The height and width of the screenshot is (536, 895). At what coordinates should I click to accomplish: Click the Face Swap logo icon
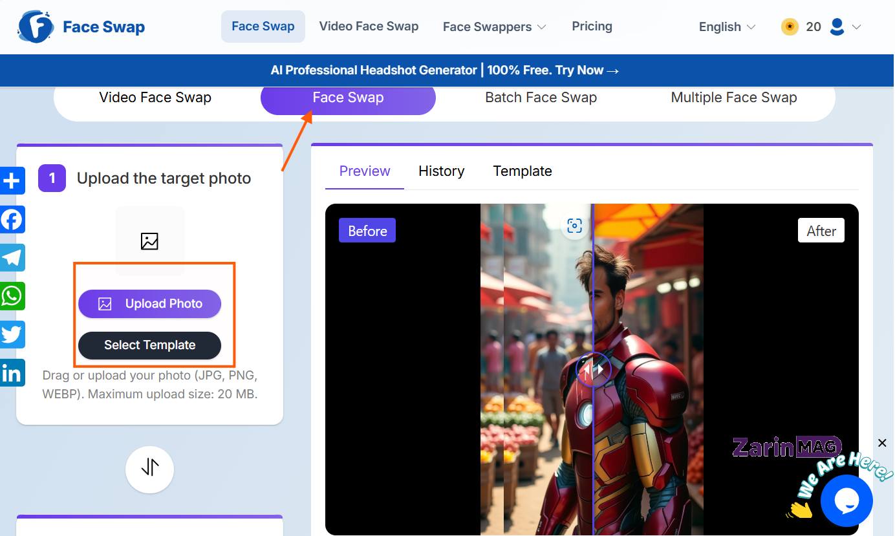[x=36, y=27]
